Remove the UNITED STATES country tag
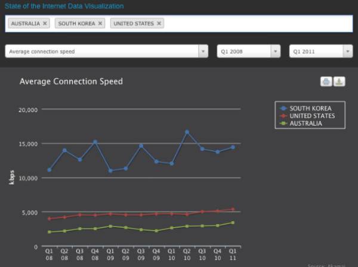 pyautogui.click(x=159, y=23)
